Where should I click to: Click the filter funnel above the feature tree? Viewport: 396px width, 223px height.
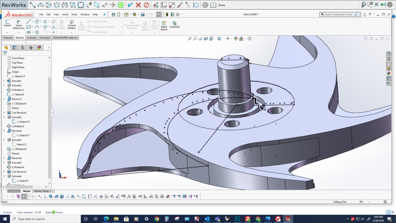[x=5, y=53]
